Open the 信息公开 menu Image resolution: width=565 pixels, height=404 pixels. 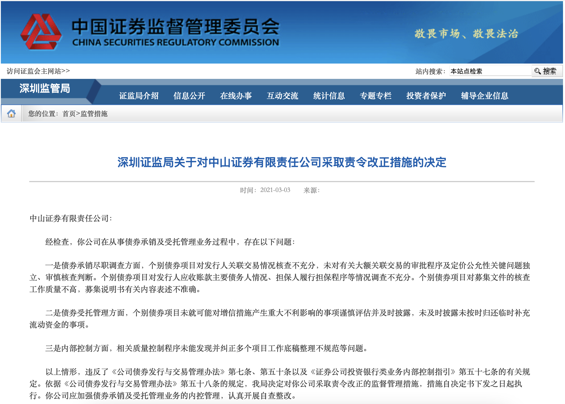[x=189, y=96]
